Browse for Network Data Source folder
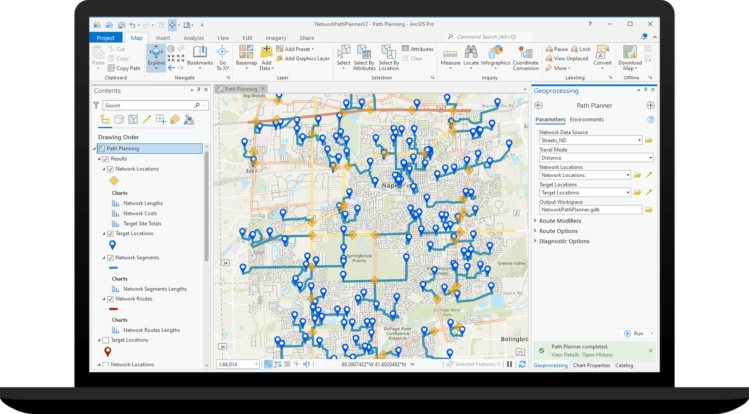 tap(649, 140)
